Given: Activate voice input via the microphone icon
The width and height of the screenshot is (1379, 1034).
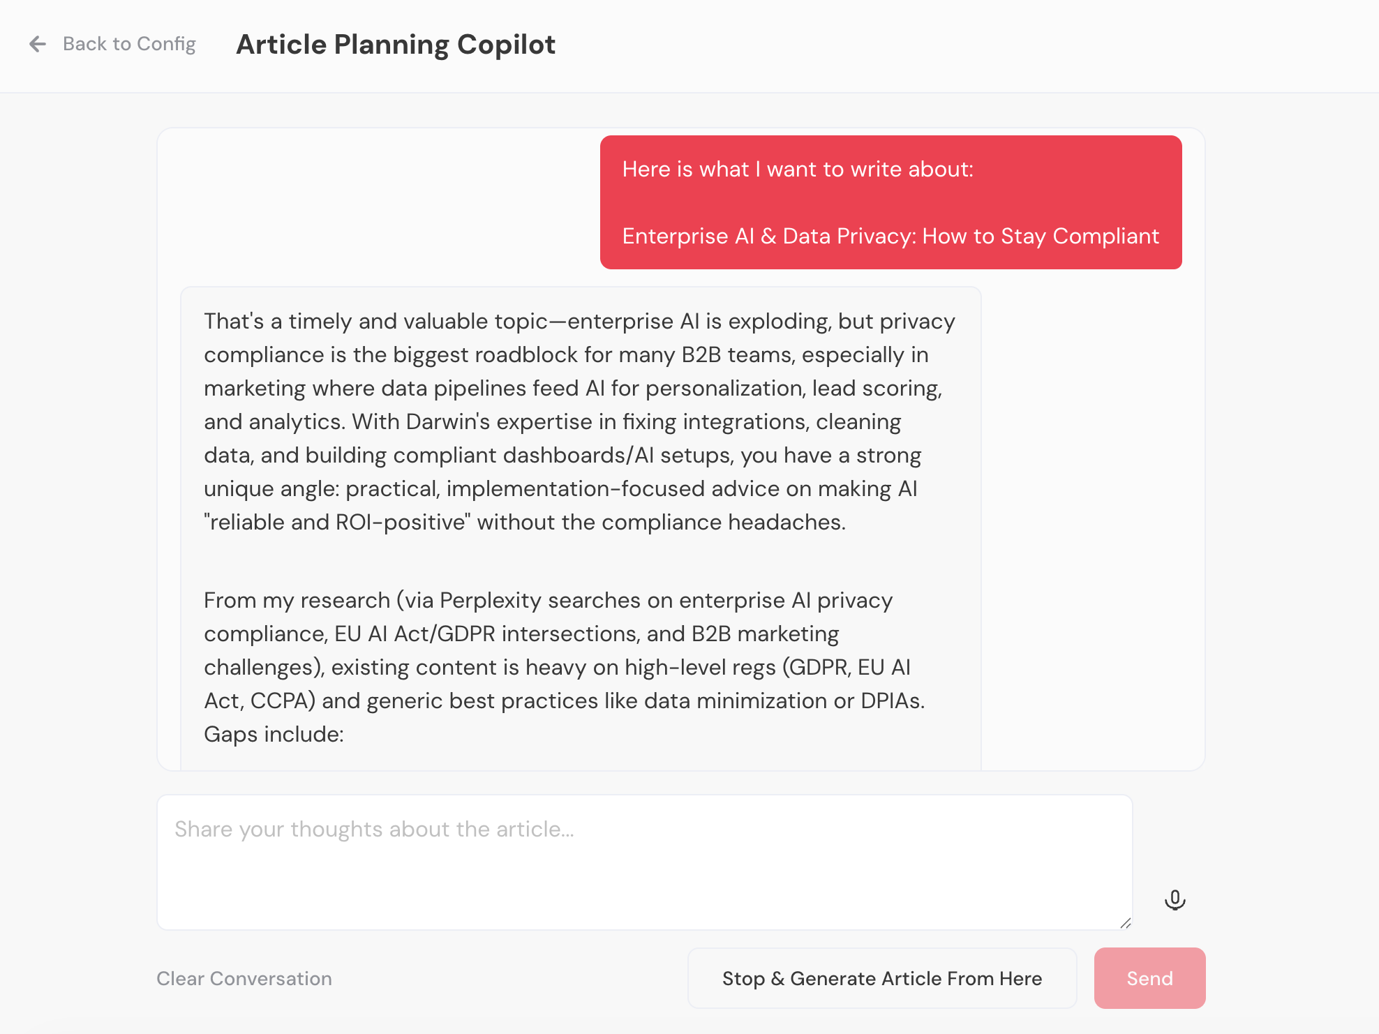Looking at the screenshot, I should tap(1175, 899).
